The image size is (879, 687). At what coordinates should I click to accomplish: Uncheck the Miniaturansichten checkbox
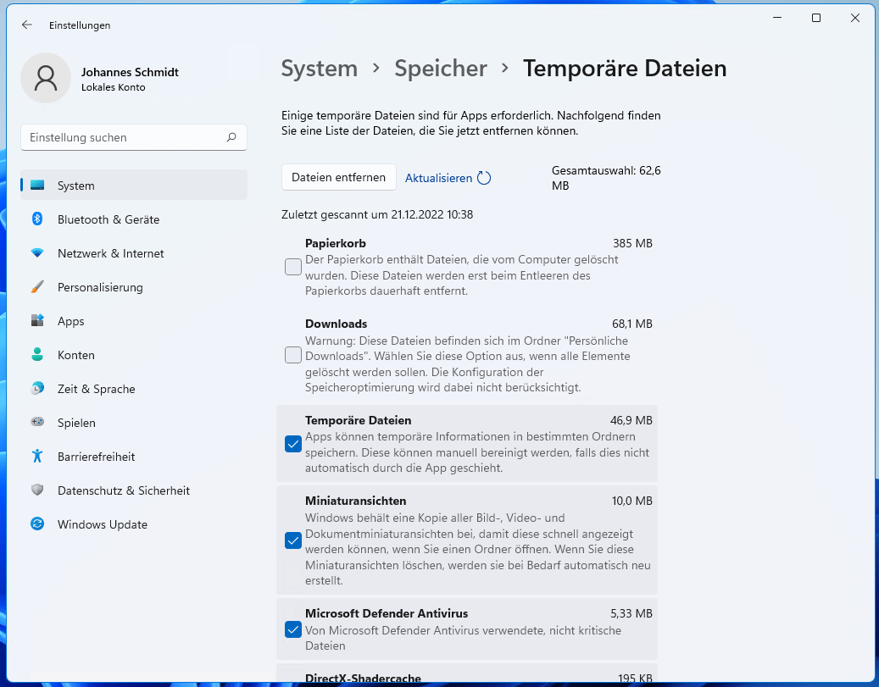[293, 540]
